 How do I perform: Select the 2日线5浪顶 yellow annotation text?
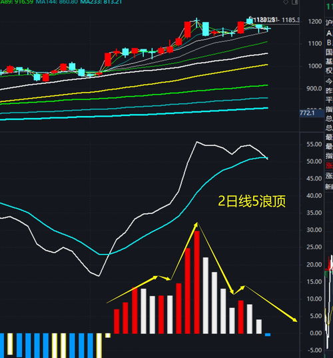[252, 201]
